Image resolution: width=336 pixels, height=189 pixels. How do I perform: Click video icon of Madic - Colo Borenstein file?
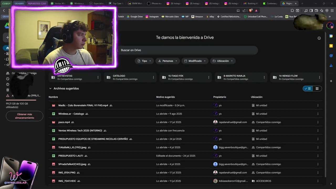point(54,105)
